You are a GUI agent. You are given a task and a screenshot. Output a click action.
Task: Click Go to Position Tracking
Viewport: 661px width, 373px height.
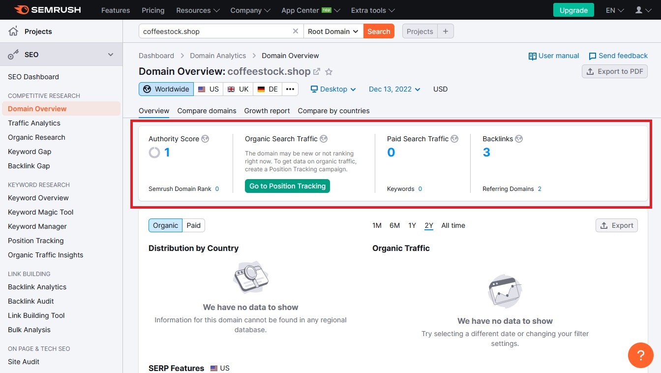[287, 186]
